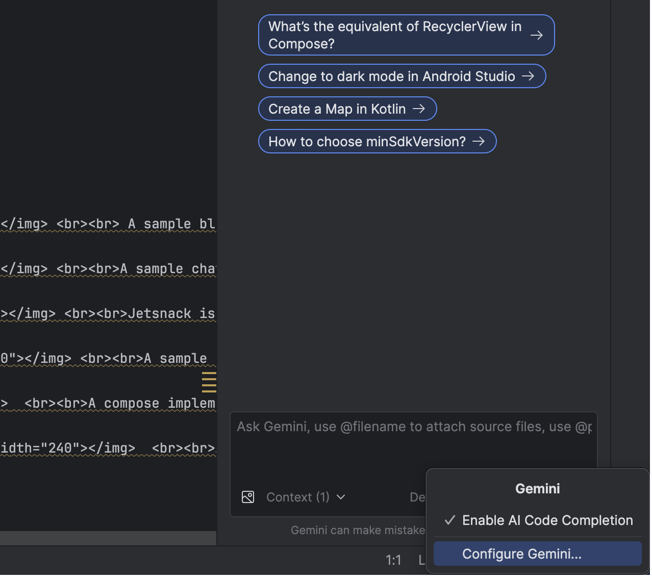The image size is (652, 580).
Task: Open the Context (1) dropdown
Action: point(298,497)
